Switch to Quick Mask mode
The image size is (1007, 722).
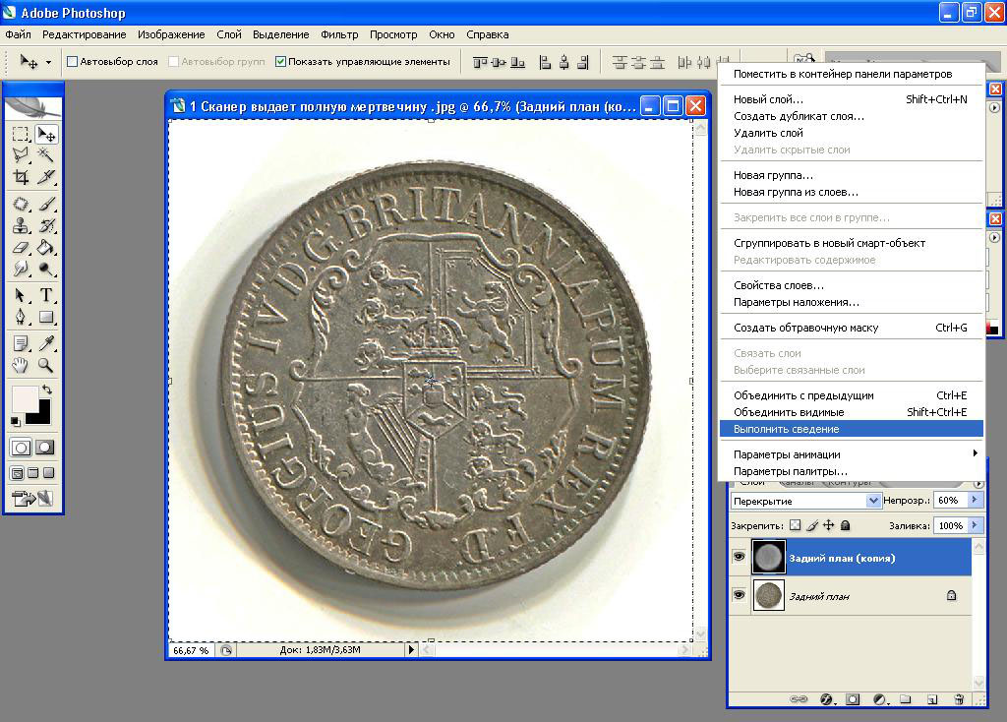pos(44,448)
